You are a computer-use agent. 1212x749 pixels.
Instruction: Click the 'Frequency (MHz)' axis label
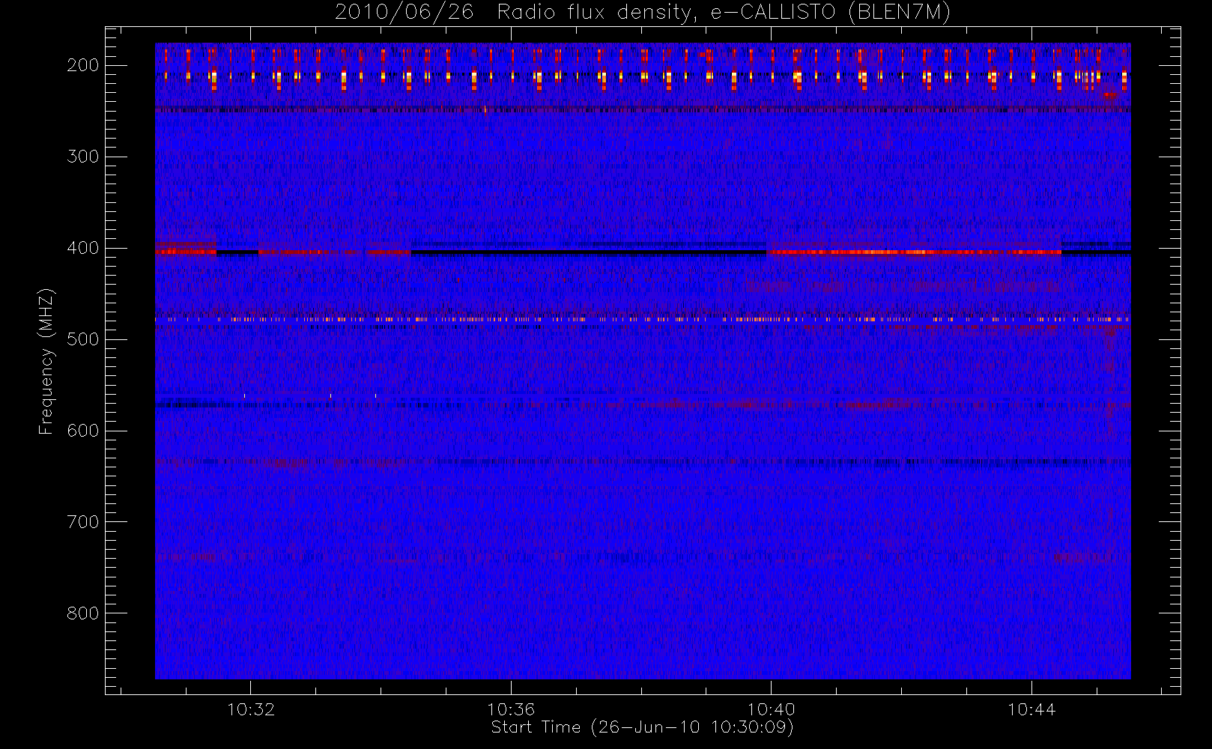(x=46, y=361)
